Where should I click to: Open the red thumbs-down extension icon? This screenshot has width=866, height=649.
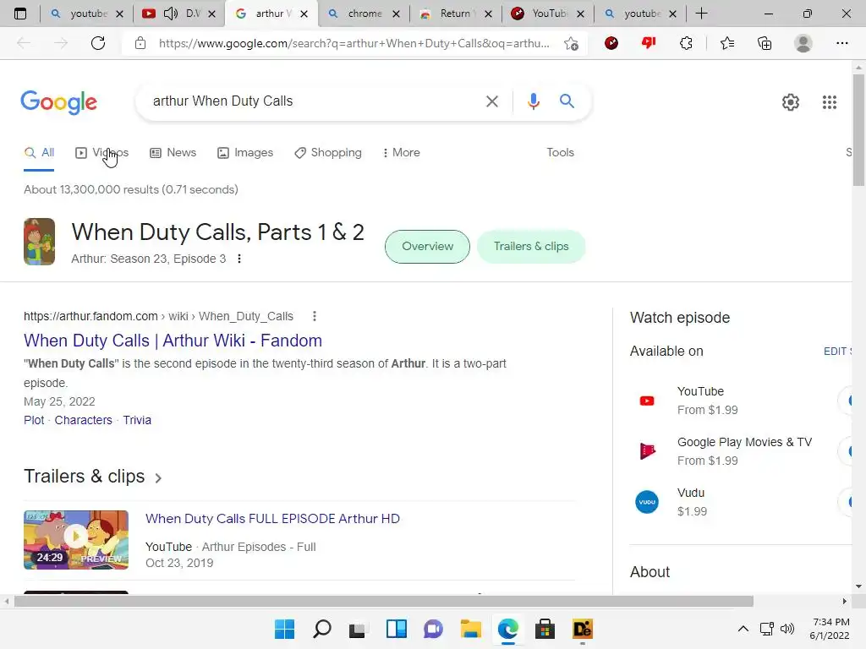tap(649, 43)
